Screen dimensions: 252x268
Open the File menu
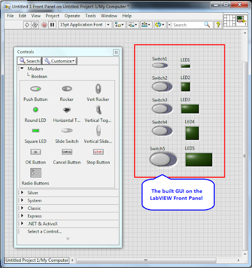click(x=10, y=16)
